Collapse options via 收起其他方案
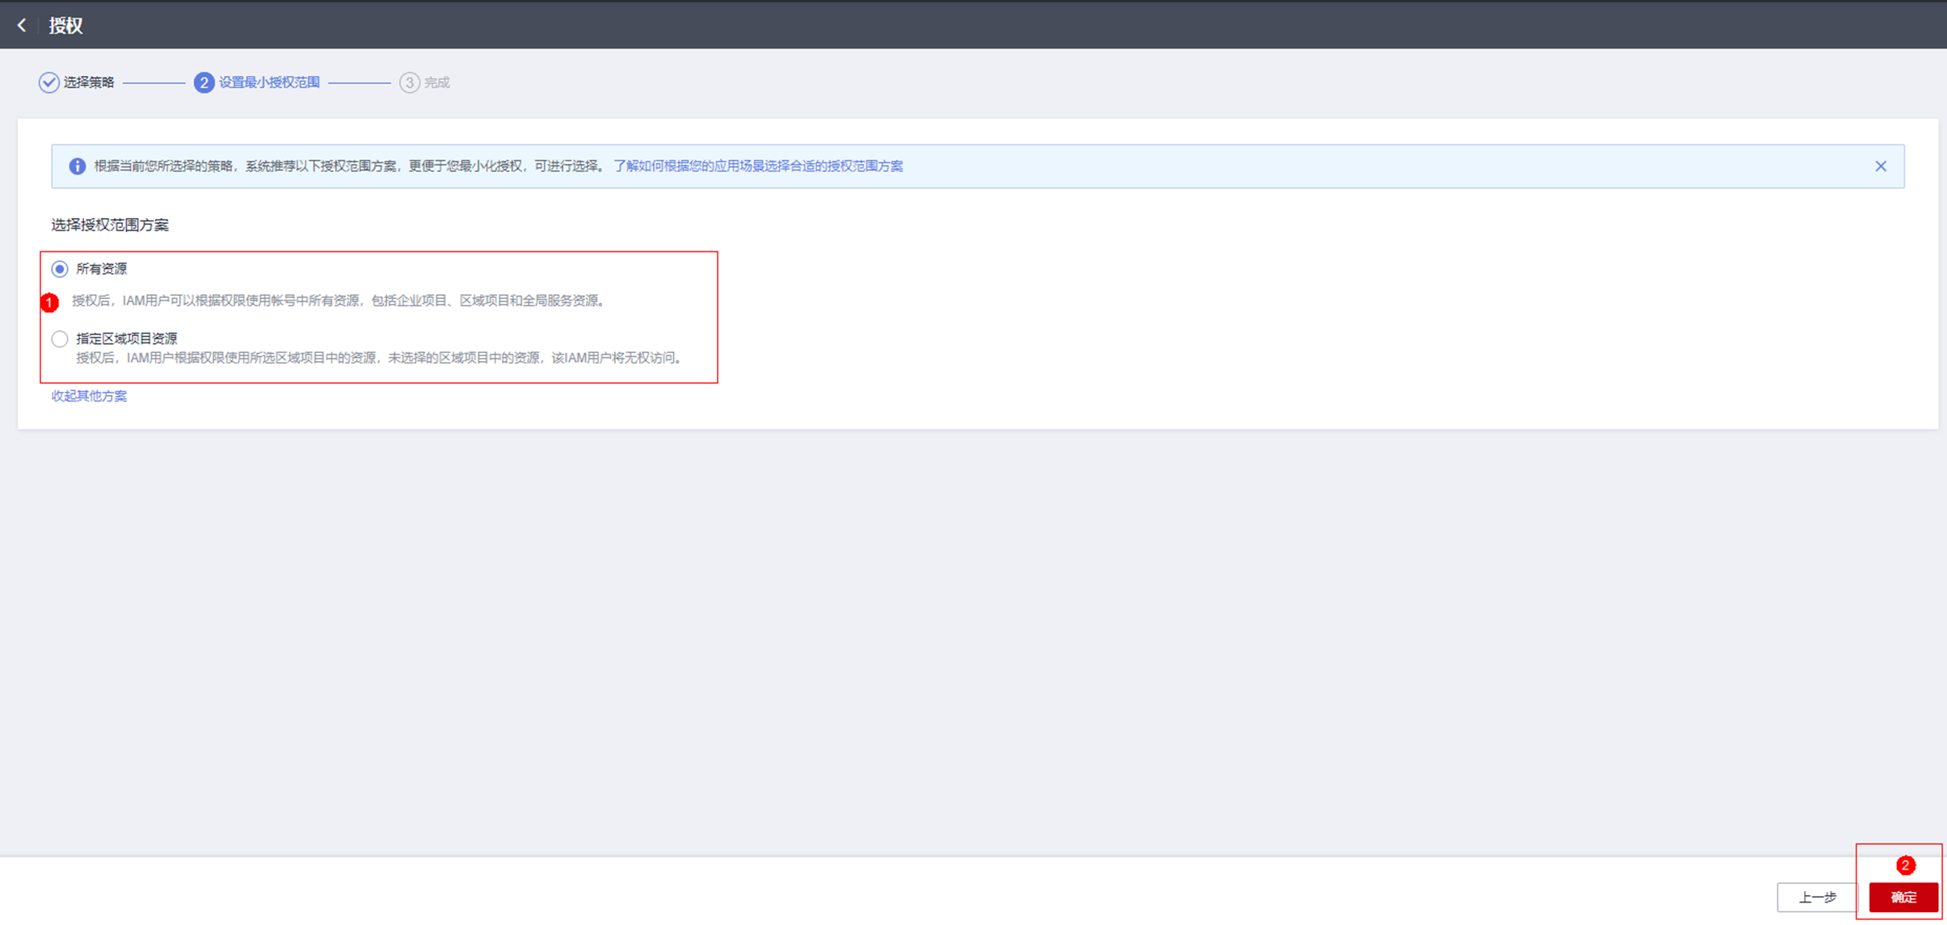Image resolution: width=1947 pixels, height=925 pixels. coord(89,396)
